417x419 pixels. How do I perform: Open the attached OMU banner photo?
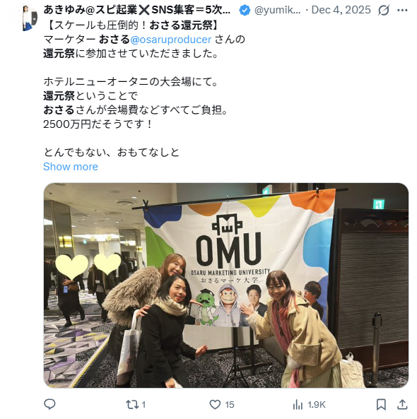[x=226, y=285]
